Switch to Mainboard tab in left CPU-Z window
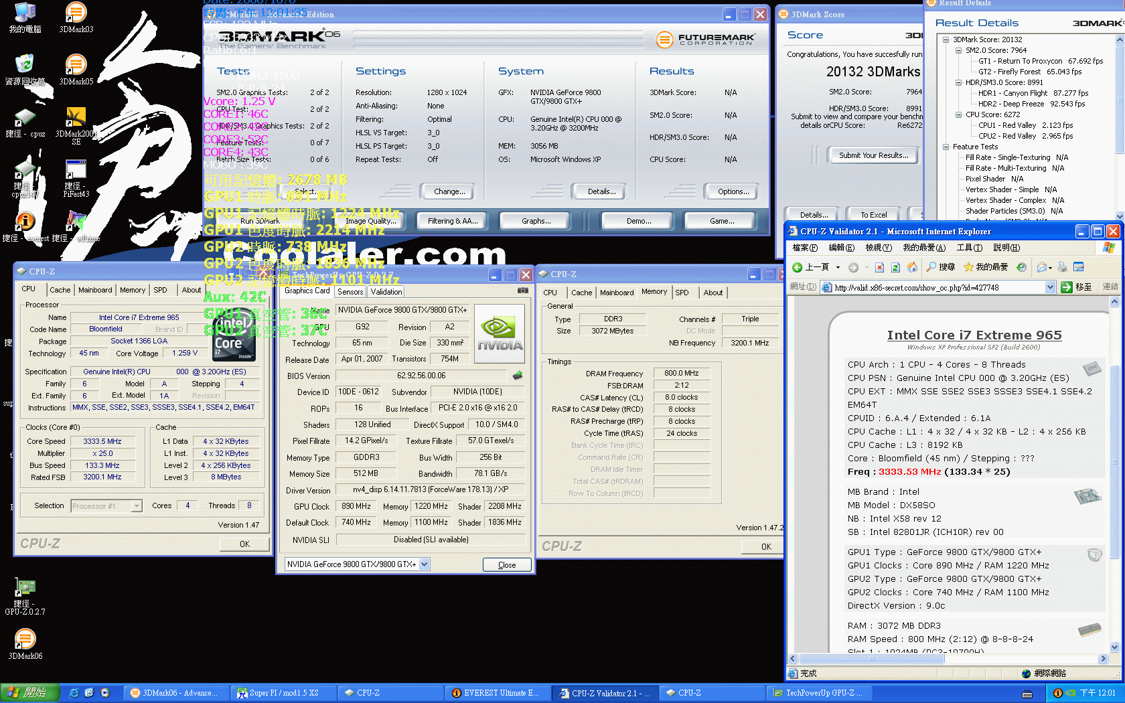Screen dimensions: 1125x703 click(95, 290)
